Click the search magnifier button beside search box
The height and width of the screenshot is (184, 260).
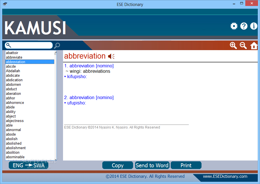57,46
